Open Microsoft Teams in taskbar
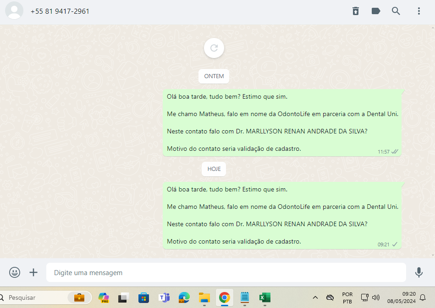 coord(164,297)
